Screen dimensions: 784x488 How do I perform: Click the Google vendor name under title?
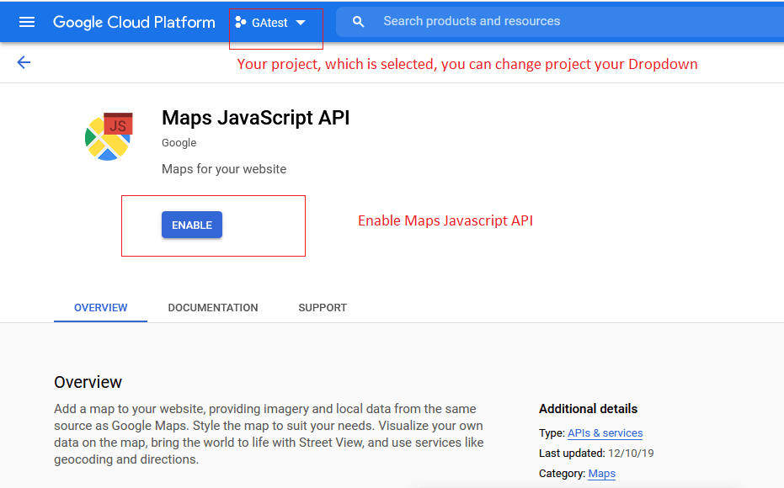[x=179, y=143]
